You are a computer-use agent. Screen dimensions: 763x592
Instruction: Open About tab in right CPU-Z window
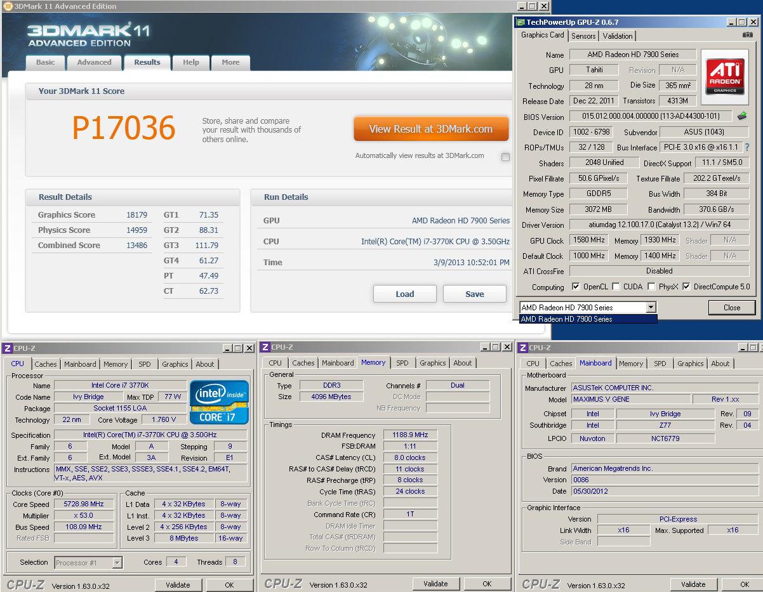click(x=720, y=364)
